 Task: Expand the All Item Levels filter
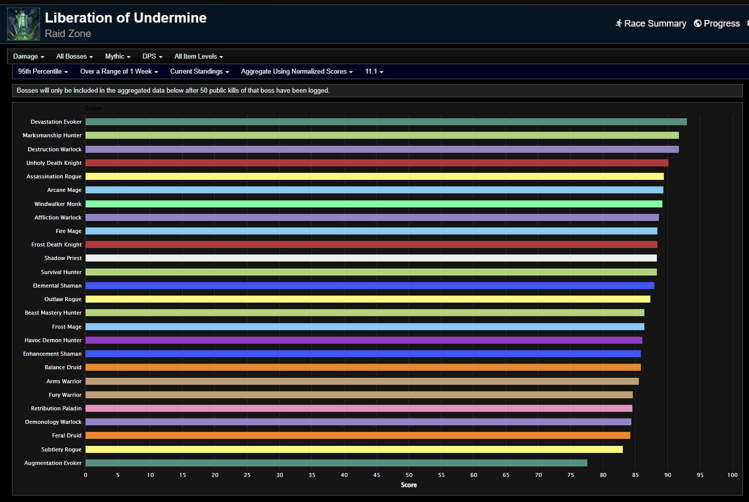tap(198, 57)
